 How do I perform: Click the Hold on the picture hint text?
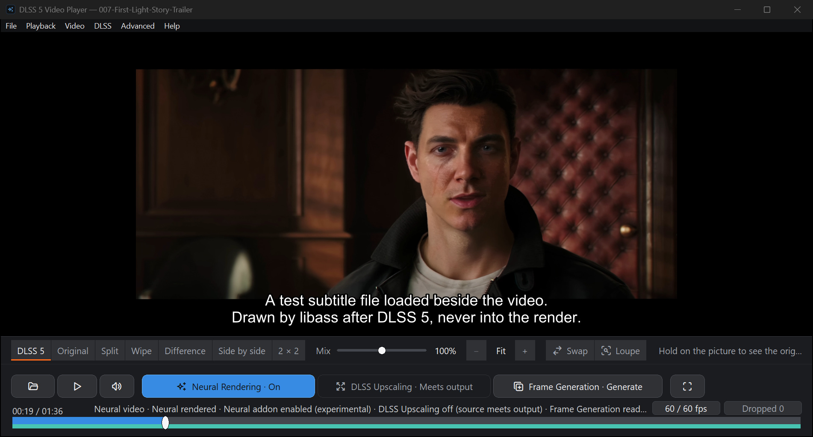tap(730, 351)
